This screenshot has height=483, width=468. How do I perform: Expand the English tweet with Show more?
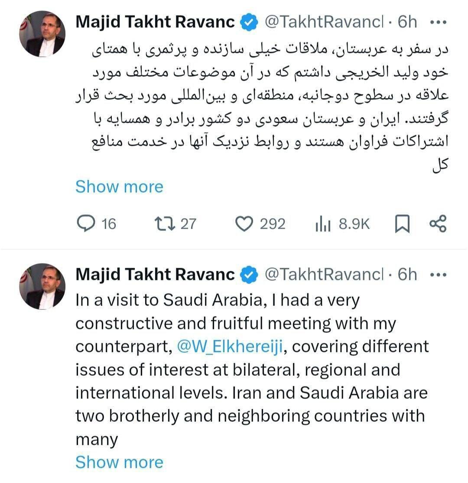[x=119, y=462]
